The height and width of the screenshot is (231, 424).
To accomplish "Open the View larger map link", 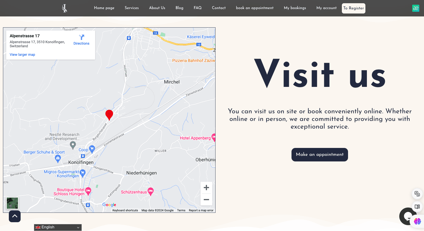I will coord(22,55).
